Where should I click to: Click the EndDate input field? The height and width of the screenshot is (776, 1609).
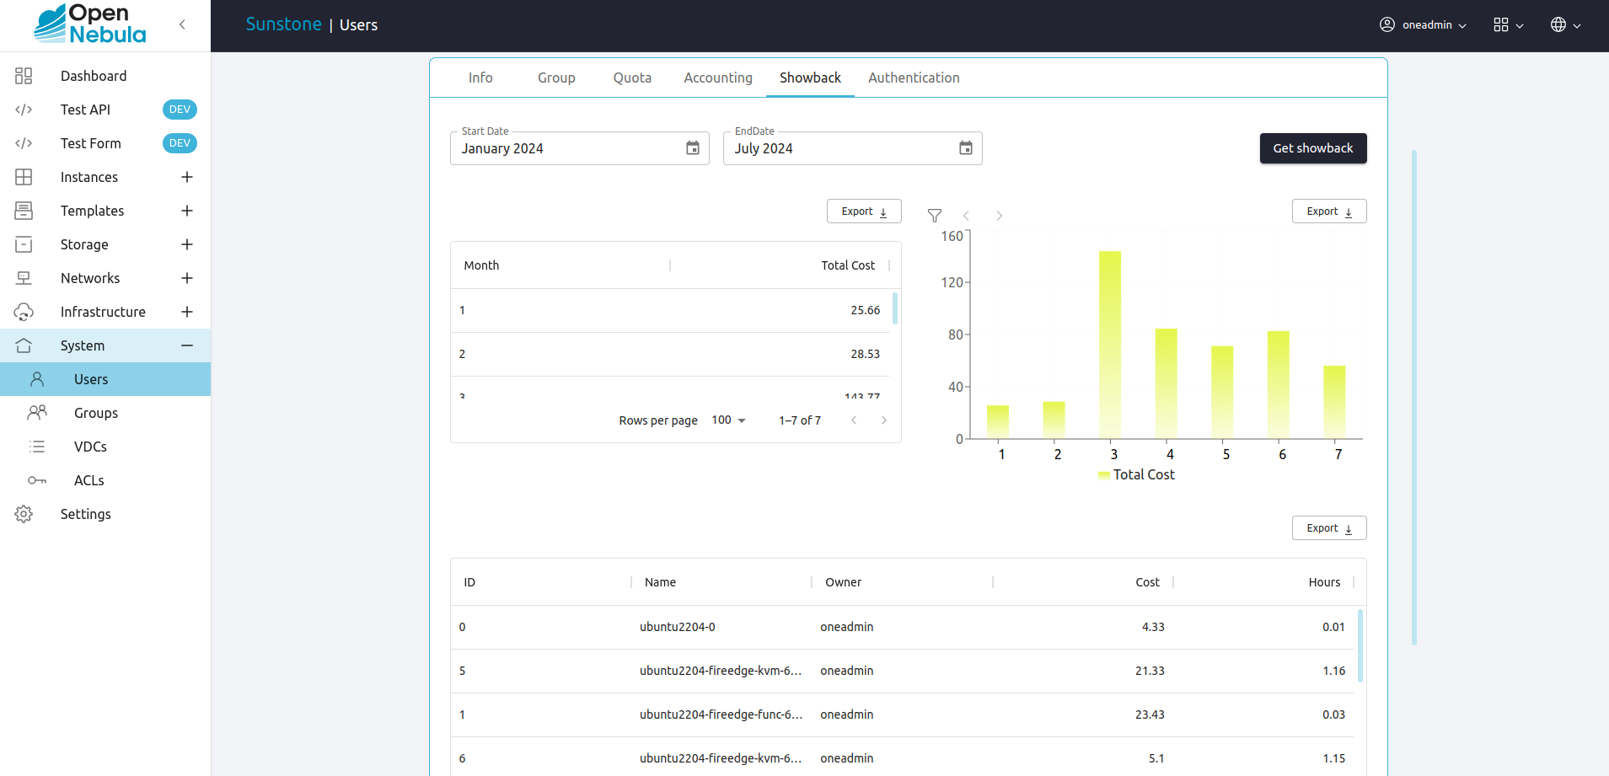coord(853,148)
